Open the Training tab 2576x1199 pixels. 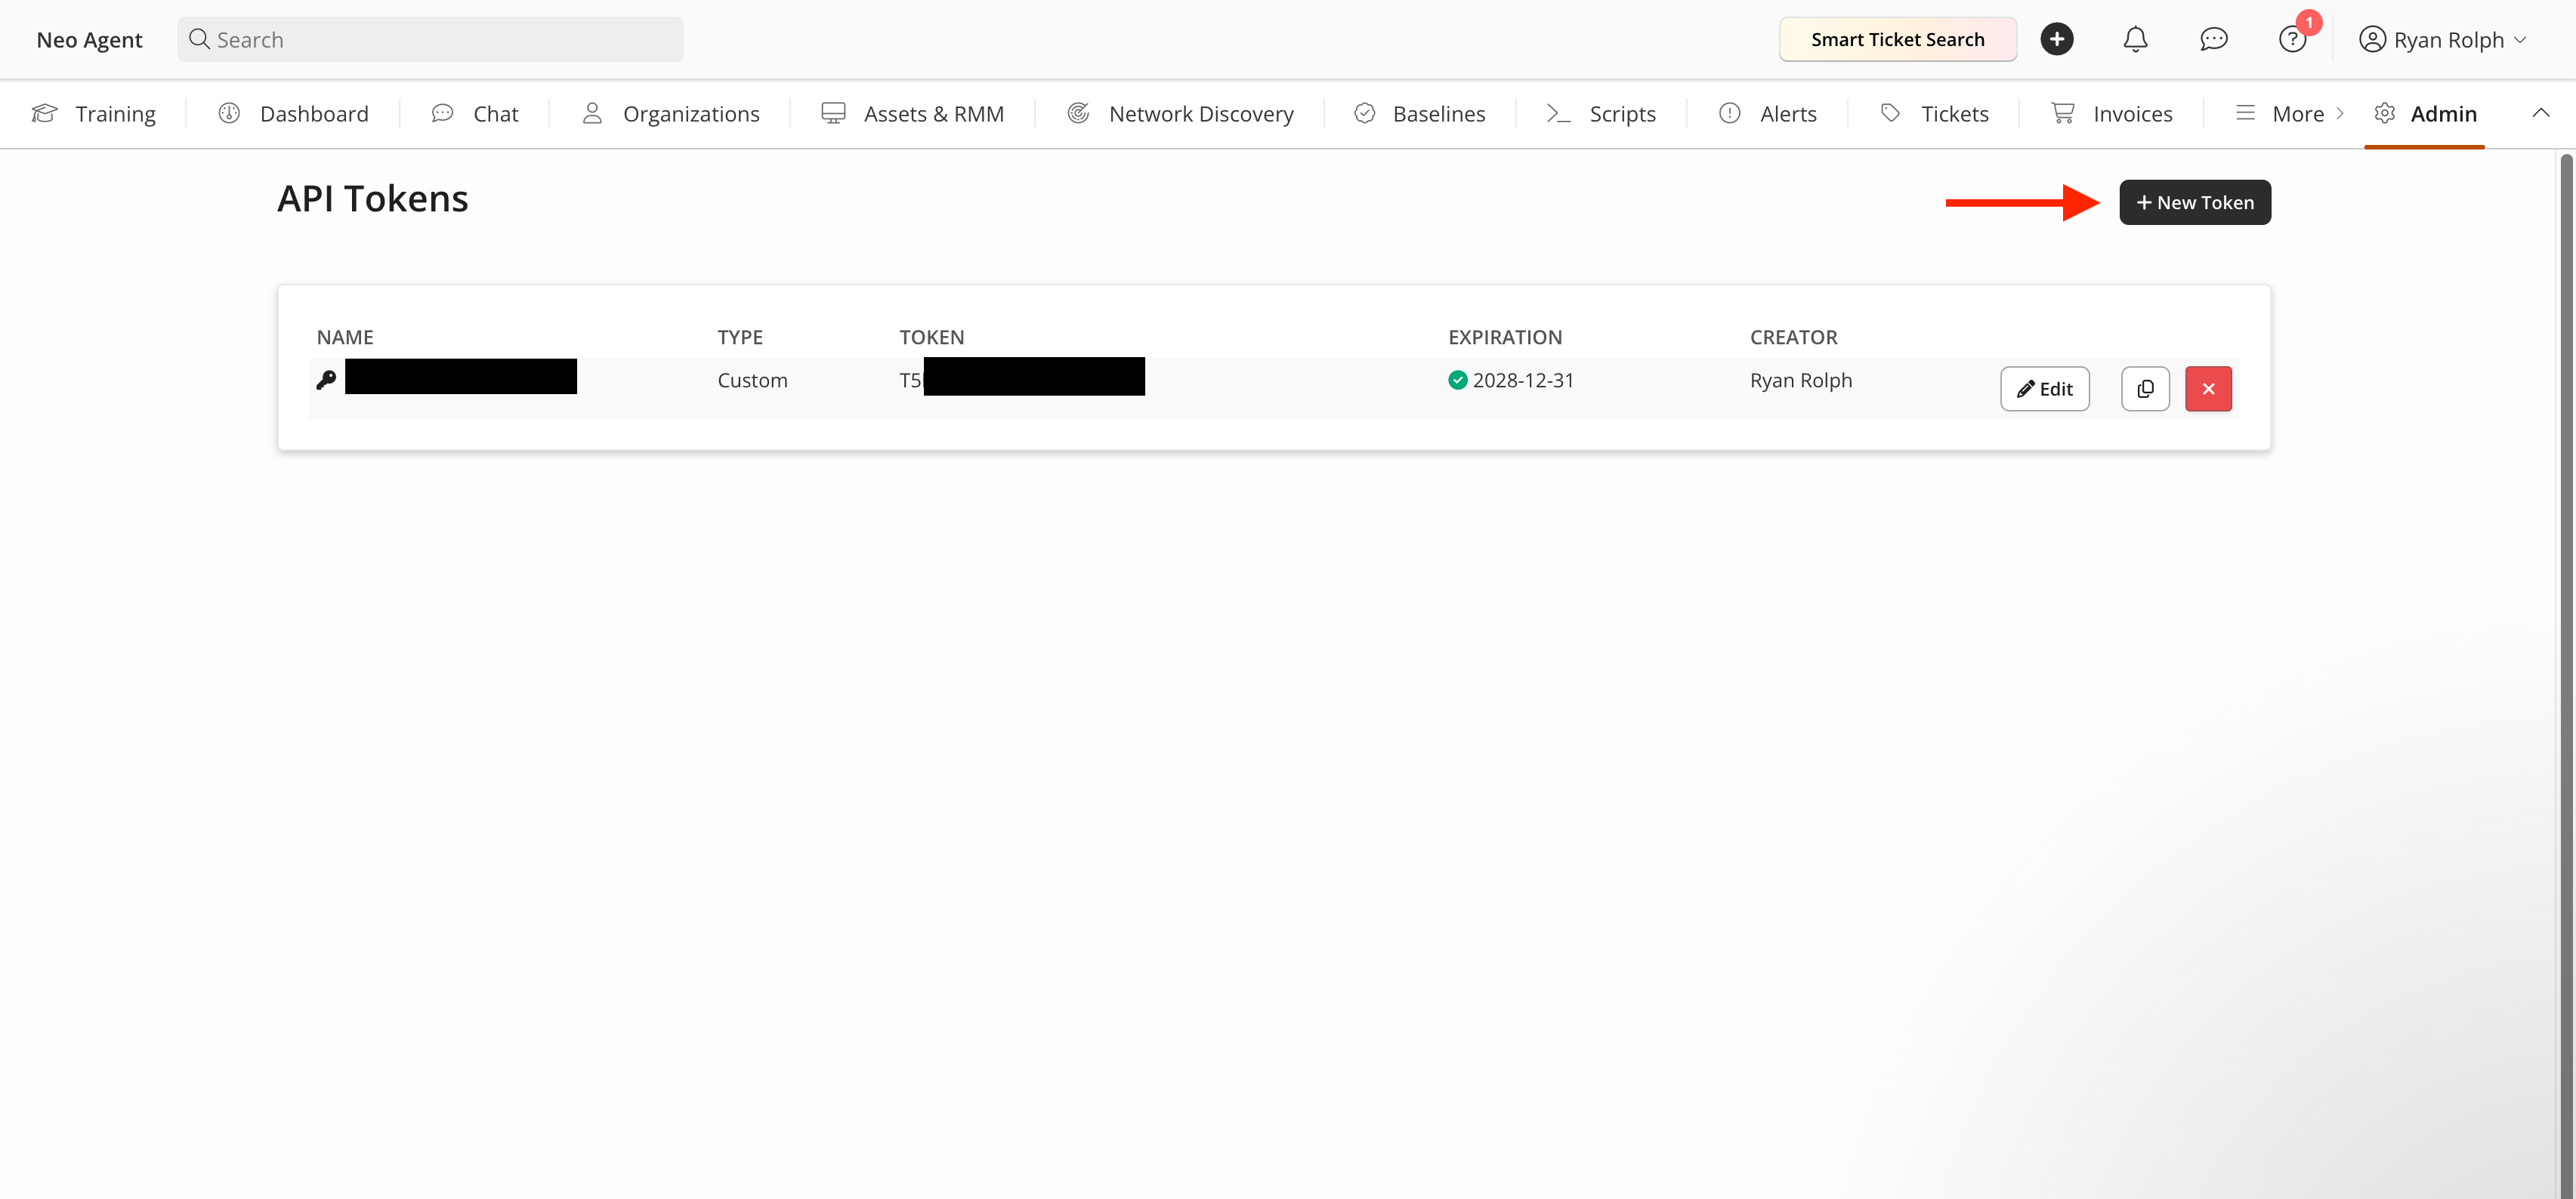click(94, 114)
